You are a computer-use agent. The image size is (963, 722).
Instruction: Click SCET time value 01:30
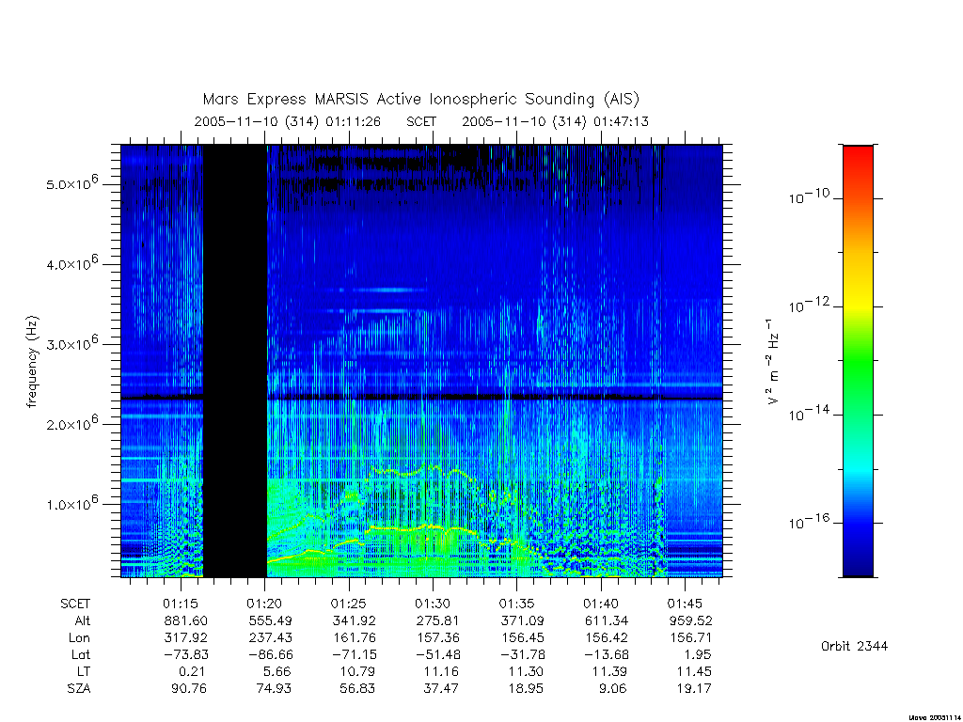[433, 604]
